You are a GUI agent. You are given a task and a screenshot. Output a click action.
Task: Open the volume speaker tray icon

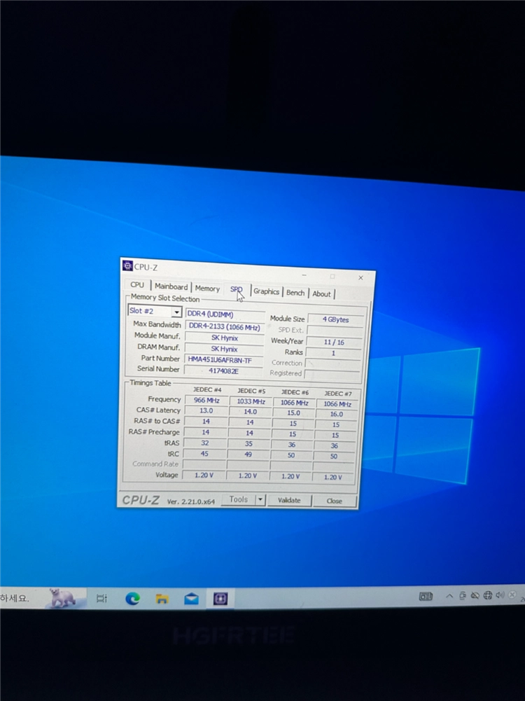click(500, 595)
